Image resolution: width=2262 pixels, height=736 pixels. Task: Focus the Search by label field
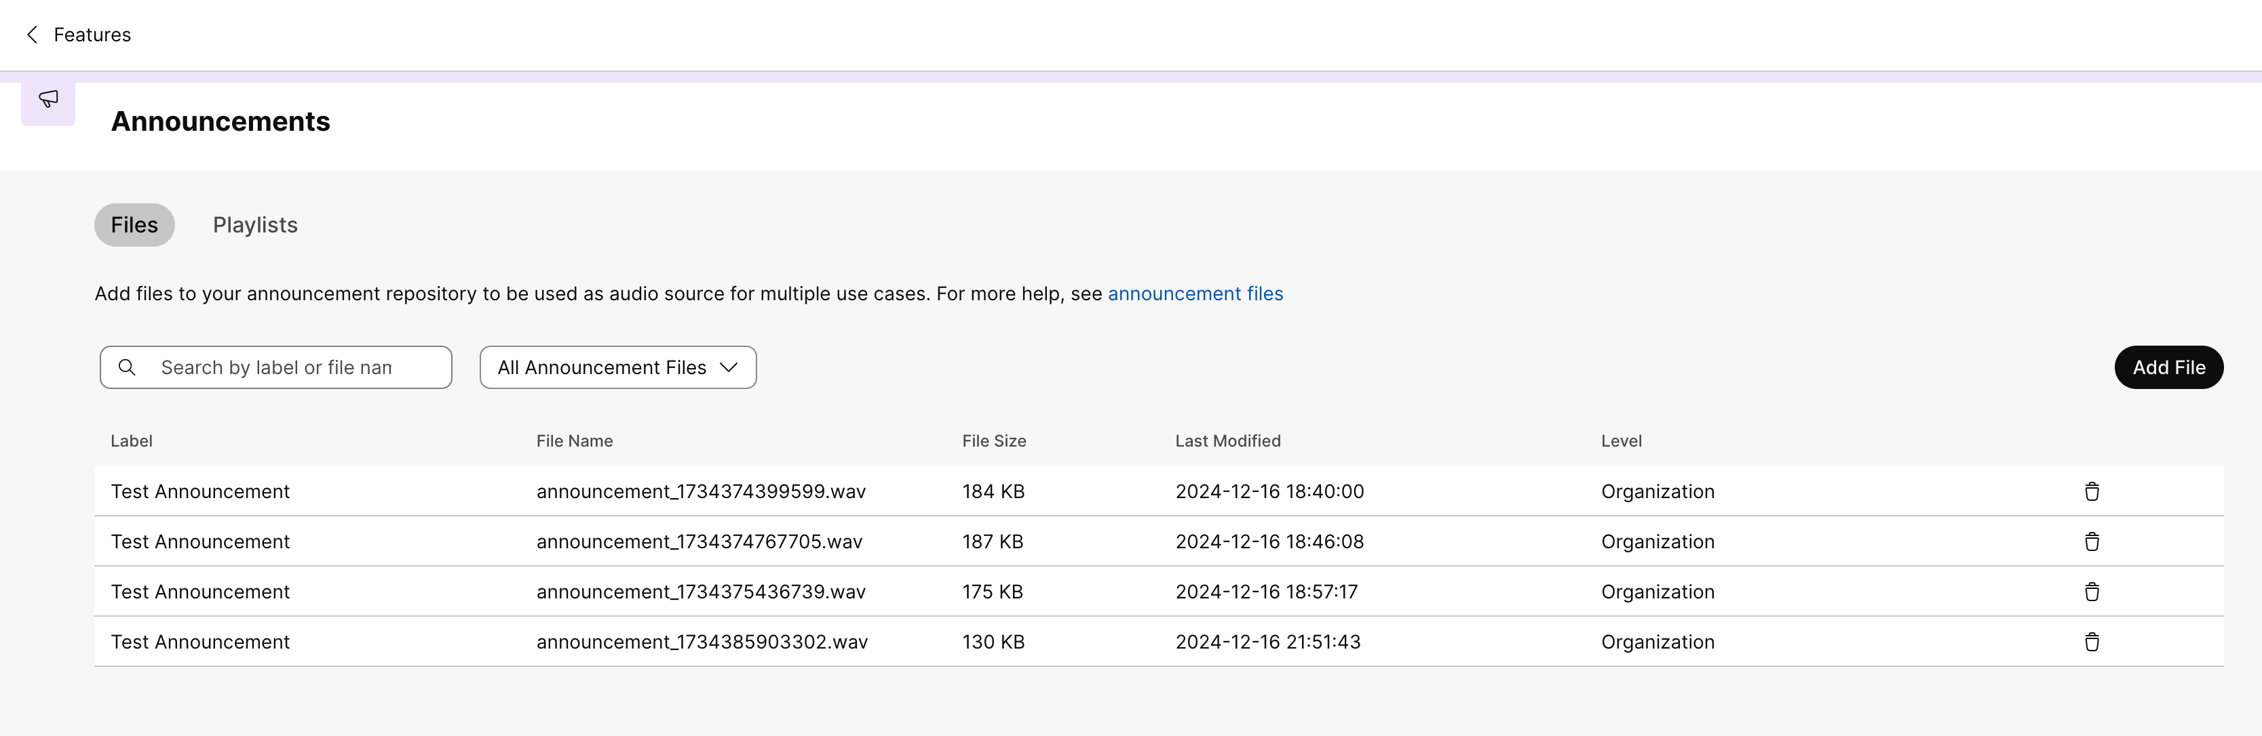click(x=290, y=367)
